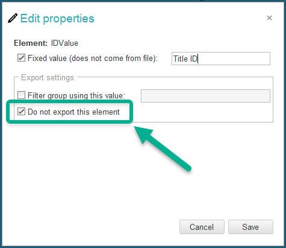Click the pencil icon beside Edit properties
This screenshot has height=248, width=286.
[13, 18]
